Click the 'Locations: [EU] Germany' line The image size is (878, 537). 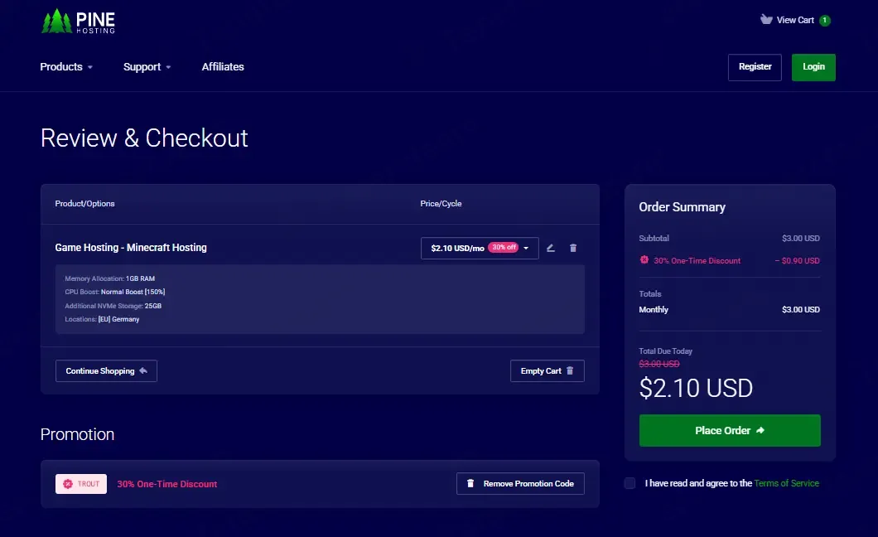point(102,319)
